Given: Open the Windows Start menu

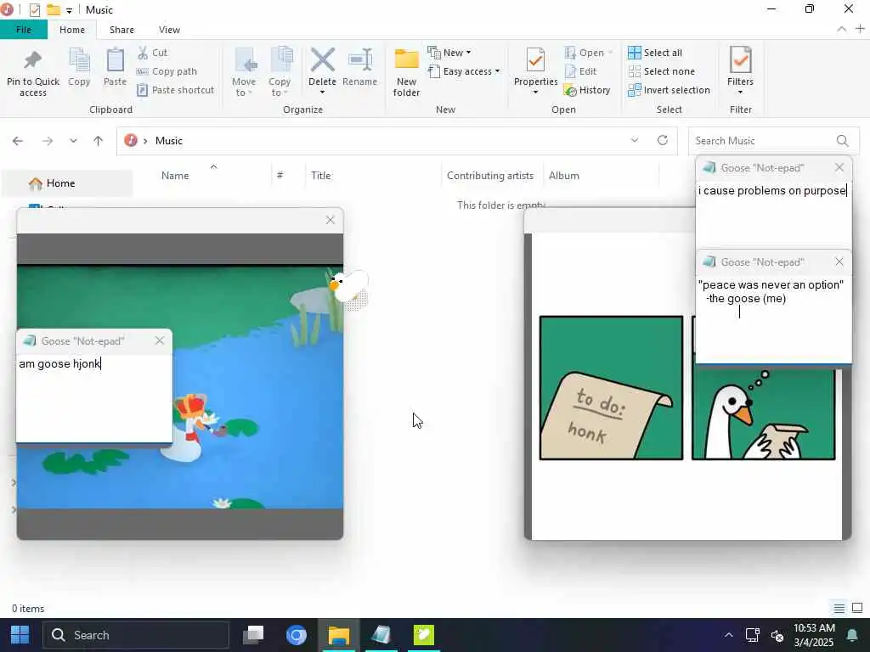Looking at the screenshot, I should coord(20,635).
